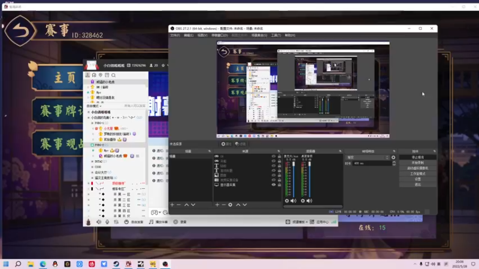Hide the 显示器采集 source
The width and height of the screenshot is (479, 269).
(274, 185)
